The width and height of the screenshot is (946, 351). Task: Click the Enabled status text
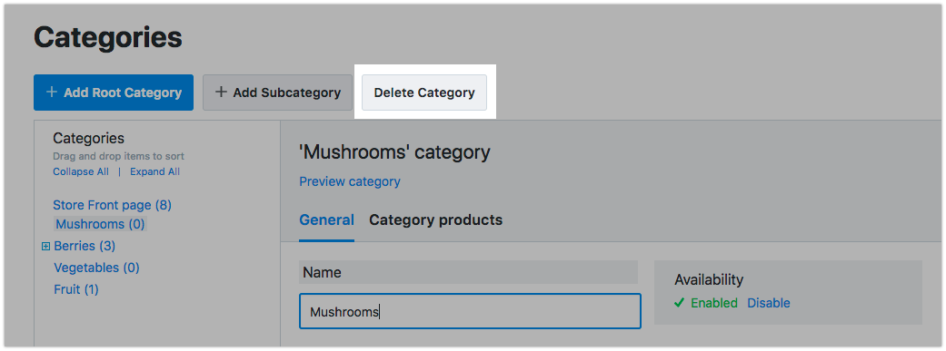[714, 303]
